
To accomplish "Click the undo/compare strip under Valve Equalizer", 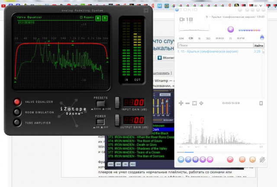I will tap(26, 22).
